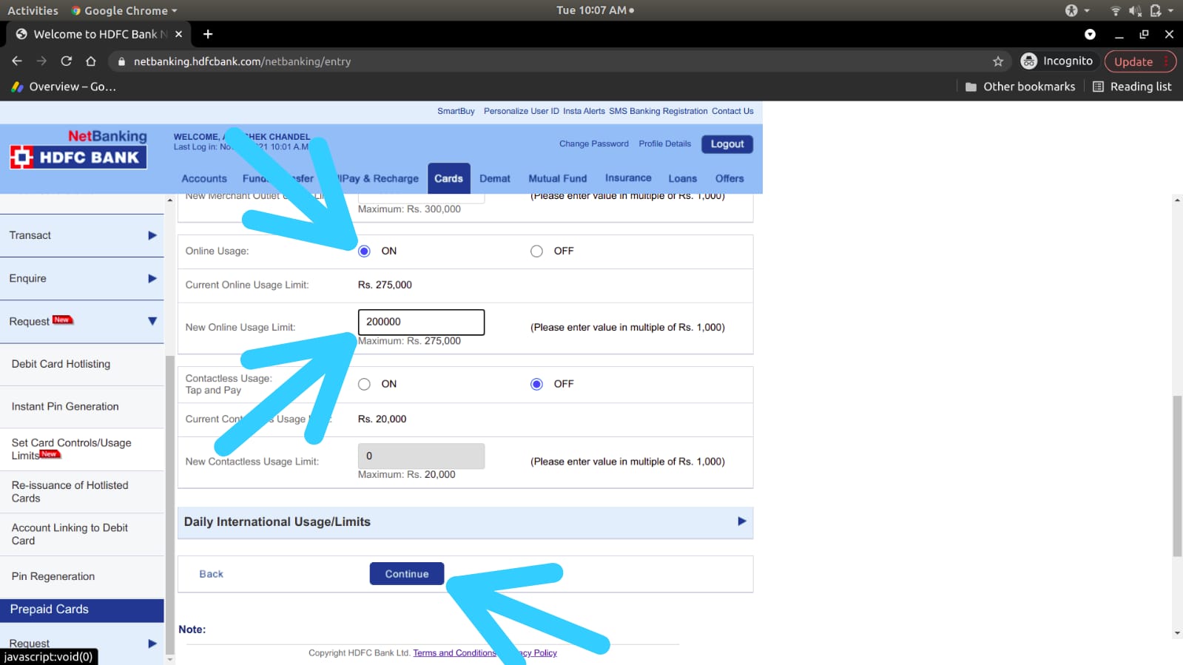Open the battery status icon in top bar
Screen dimensions: 1183x665
(x=1156, y=10)
